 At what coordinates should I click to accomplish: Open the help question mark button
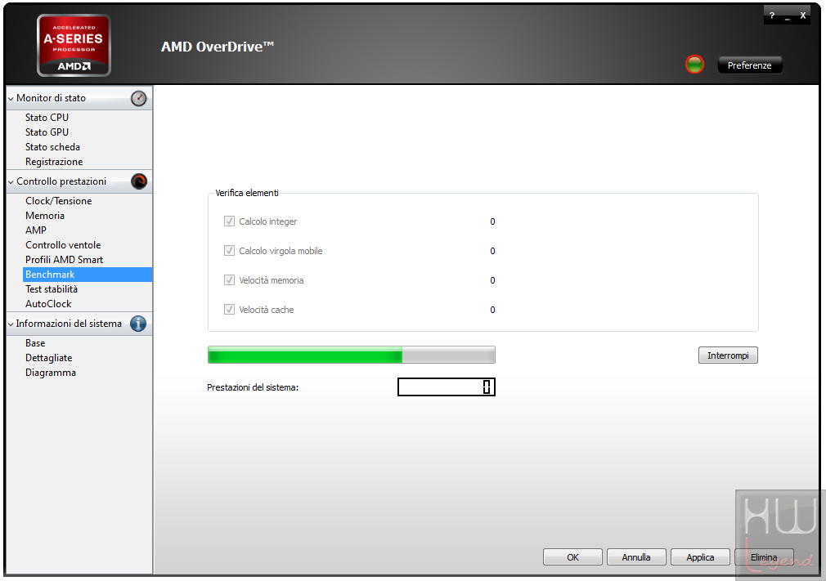point(772,16)
